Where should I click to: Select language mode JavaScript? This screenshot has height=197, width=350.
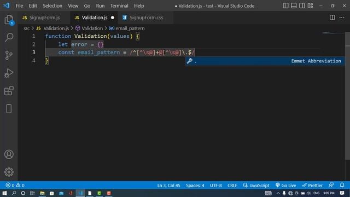[256, 186]
